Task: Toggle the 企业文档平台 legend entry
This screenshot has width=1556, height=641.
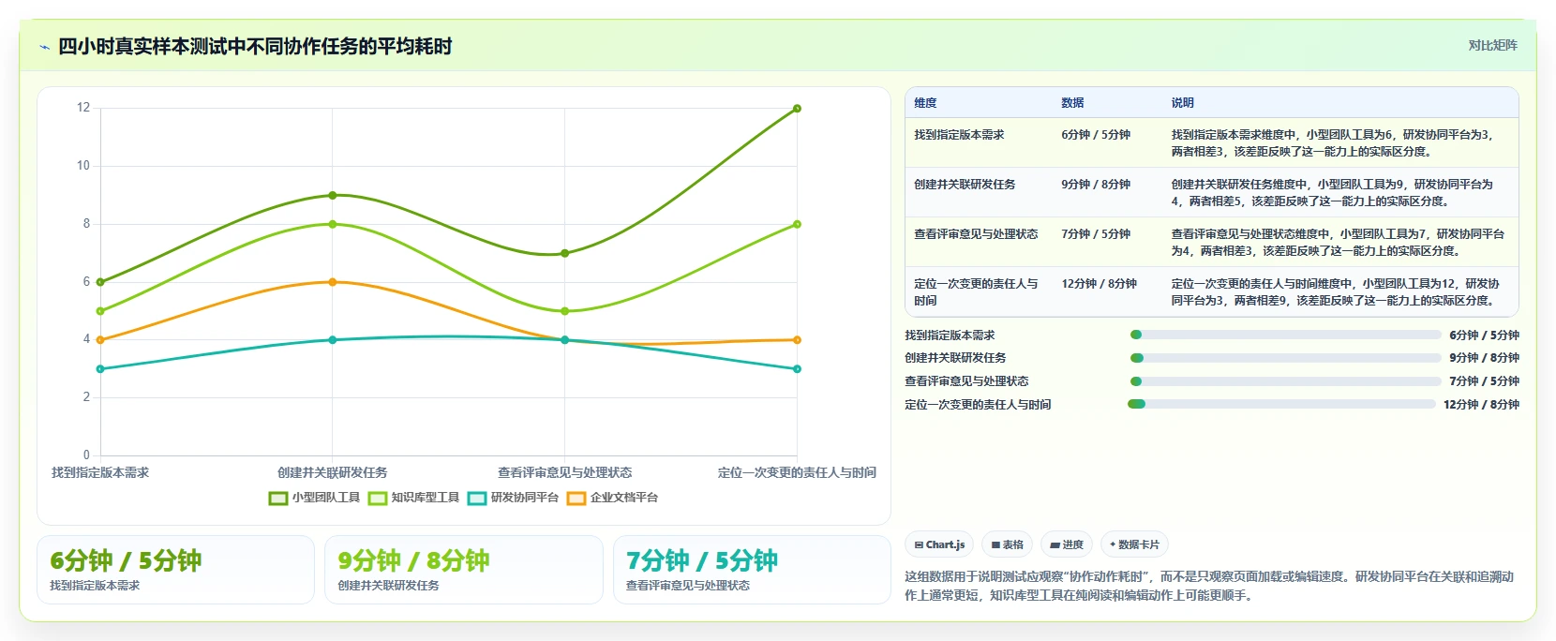Action: (612, 498)
